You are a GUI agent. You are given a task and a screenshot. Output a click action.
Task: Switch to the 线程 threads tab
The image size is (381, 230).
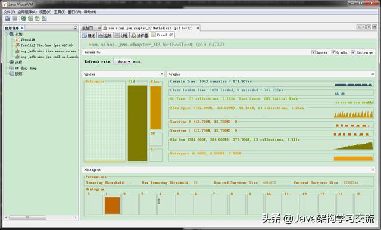[121, 36]
